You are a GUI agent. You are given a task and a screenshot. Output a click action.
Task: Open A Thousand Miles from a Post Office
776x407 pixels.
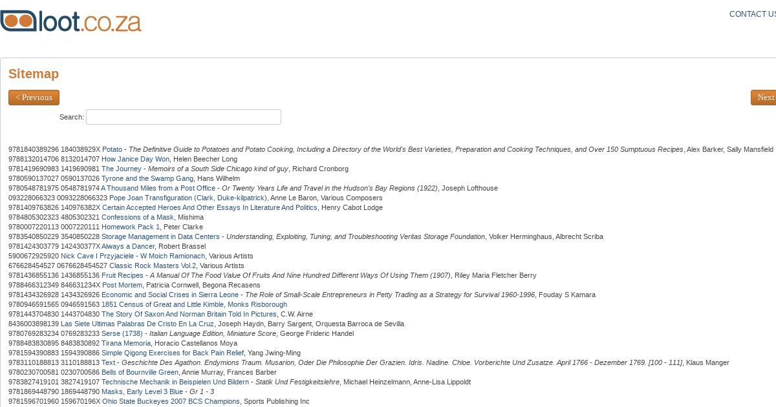pyautogui.click(x=158, y=188)
